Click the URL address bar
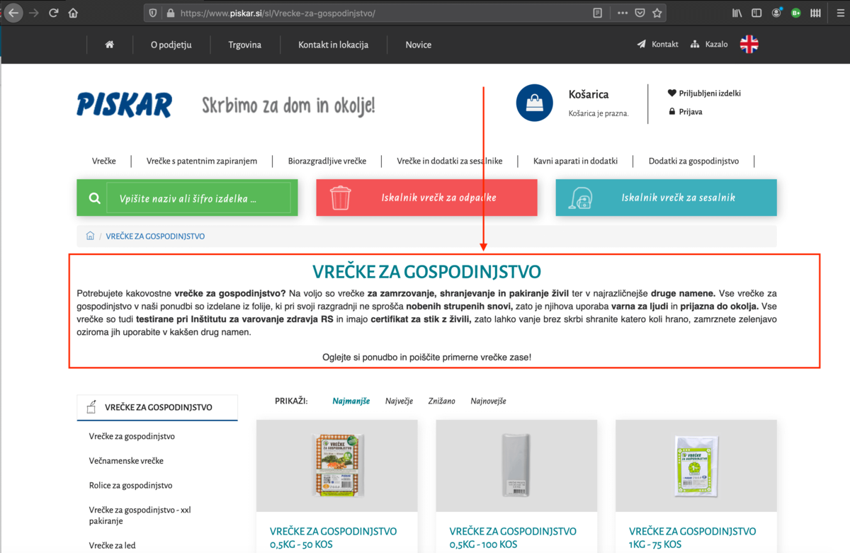Viewport: 850px width, 553px height. [382, 13]
